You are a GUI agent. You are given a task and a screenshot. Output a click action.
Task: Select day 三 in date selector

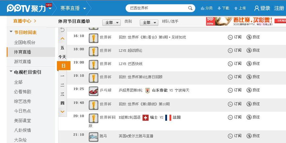62,94
